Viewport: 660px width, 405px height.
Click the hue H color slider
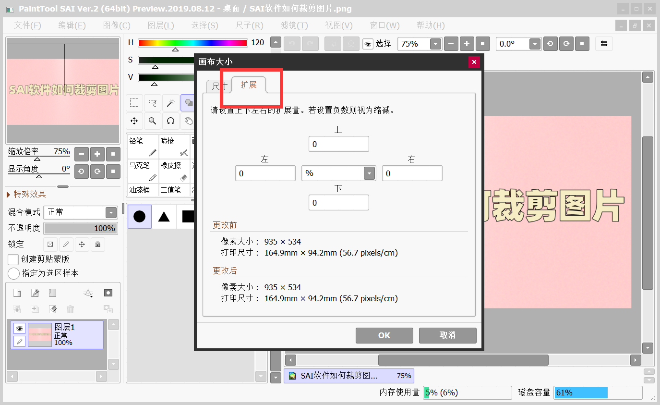point(193,43)
